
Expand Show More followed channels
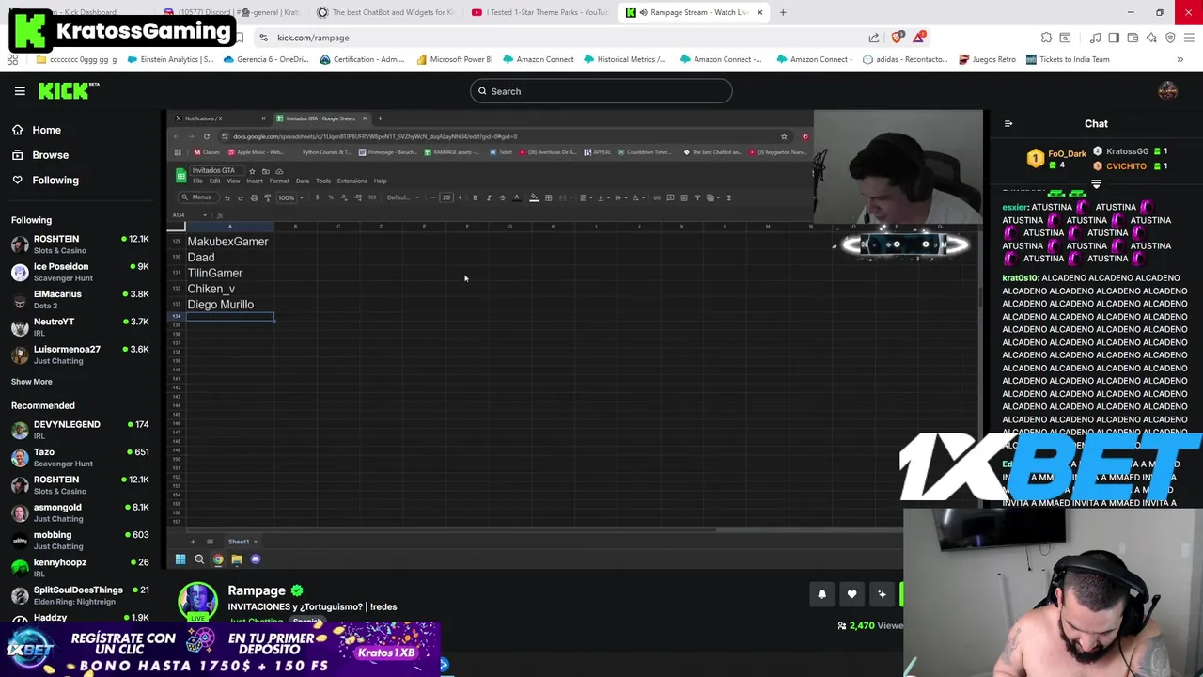coord(32,382)
